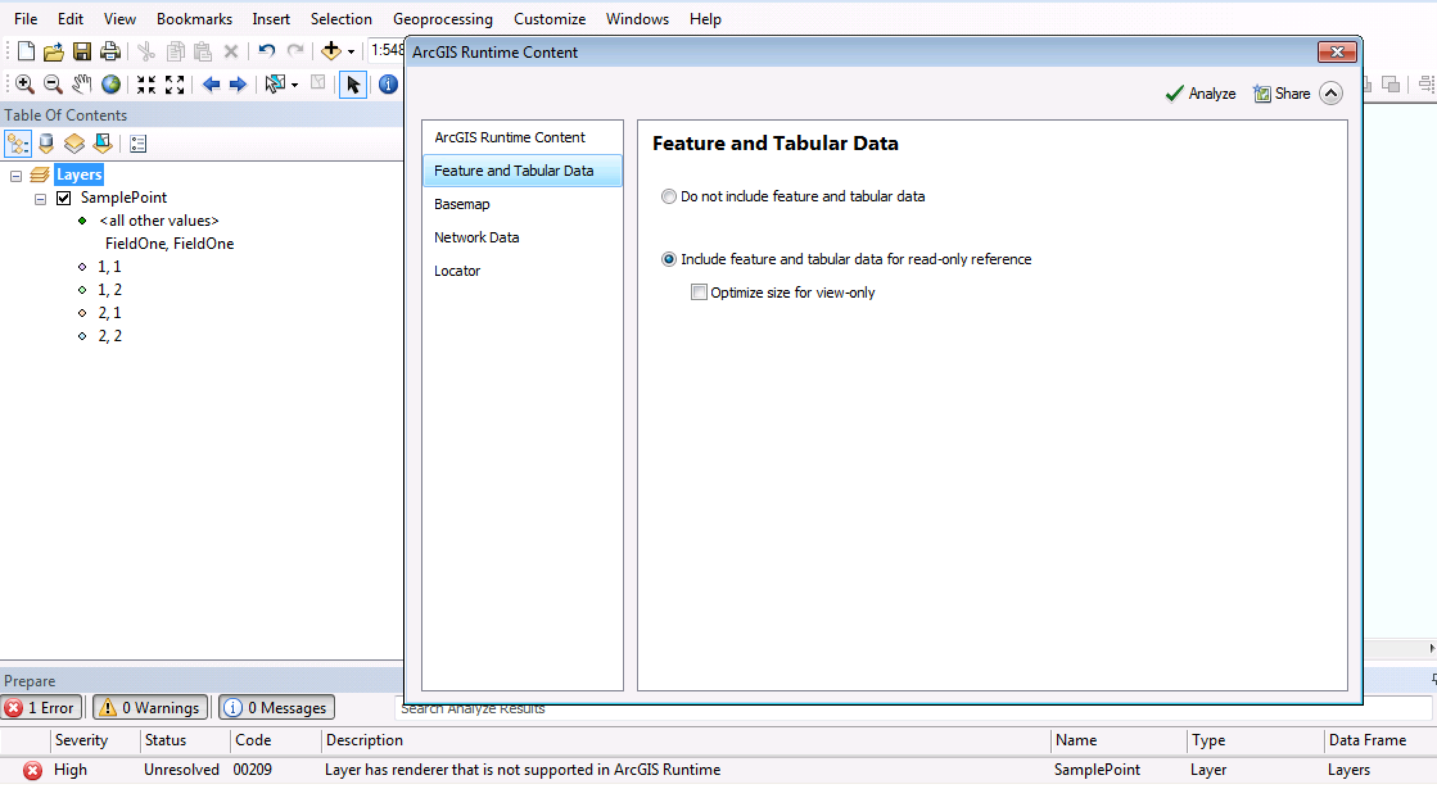The width and height of the screenshot is (1437, 789).
Task: Uncheck the SamplePoint layer visibility
Action: point(64,198)
